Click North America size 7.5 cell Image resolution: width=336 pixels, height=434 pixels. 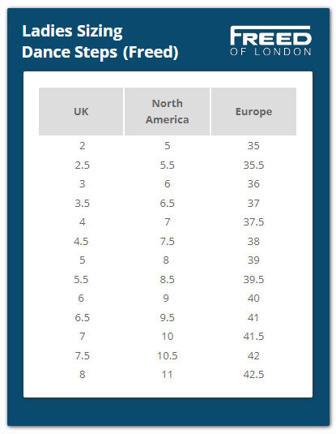(167, 242)
